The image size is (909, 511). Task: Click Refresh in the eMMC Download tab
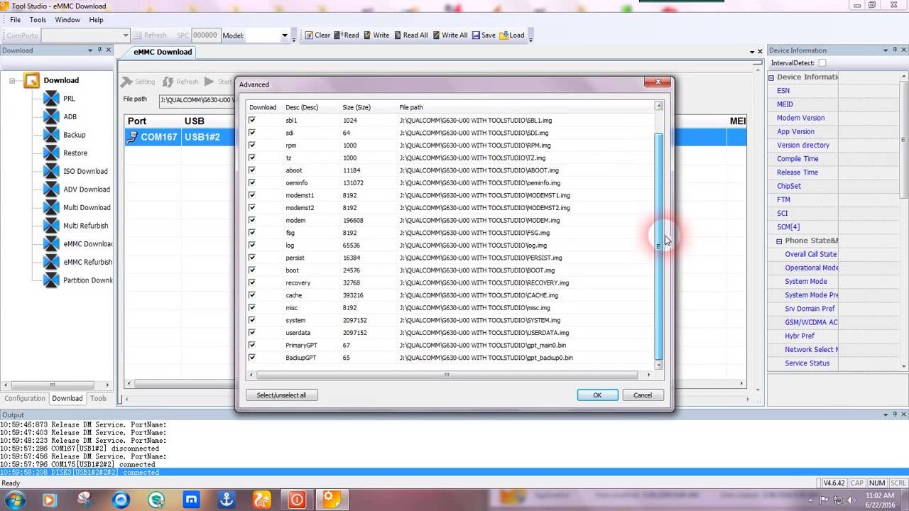pos(181,82)
